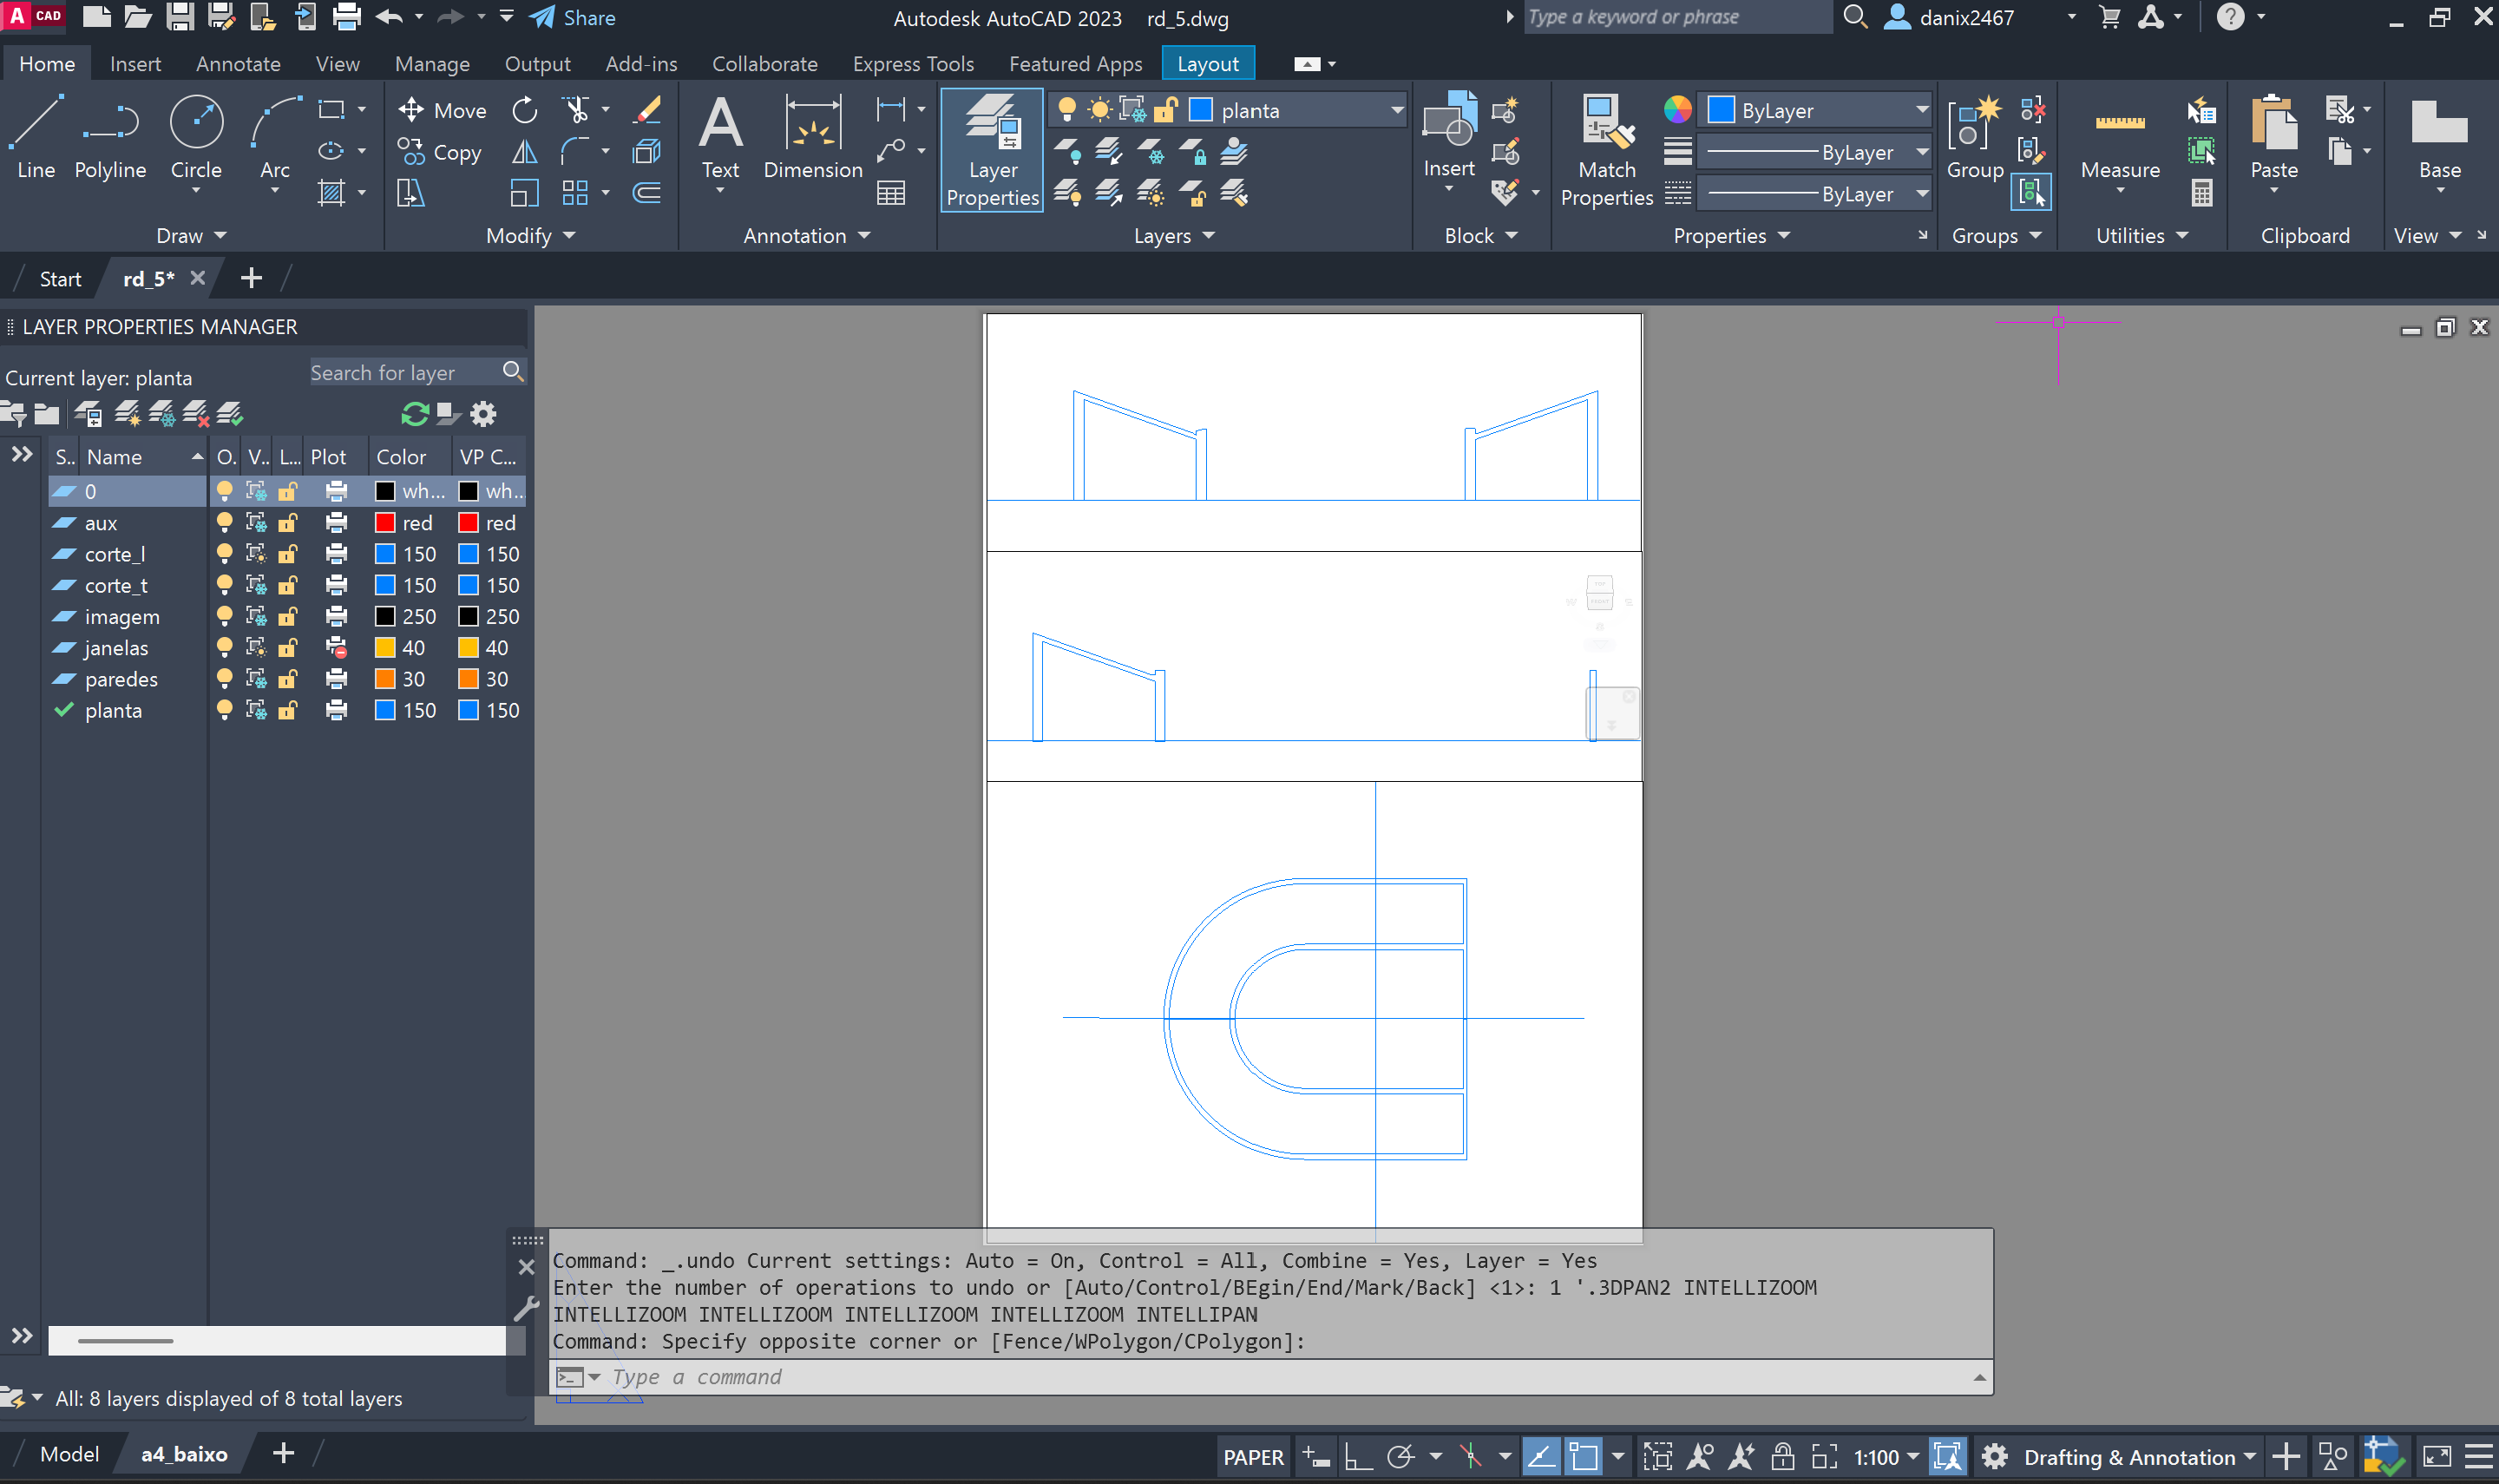Toggle plotting for the janelas layer
The image size is (2499, 1484).
click(x=337, y=648)
